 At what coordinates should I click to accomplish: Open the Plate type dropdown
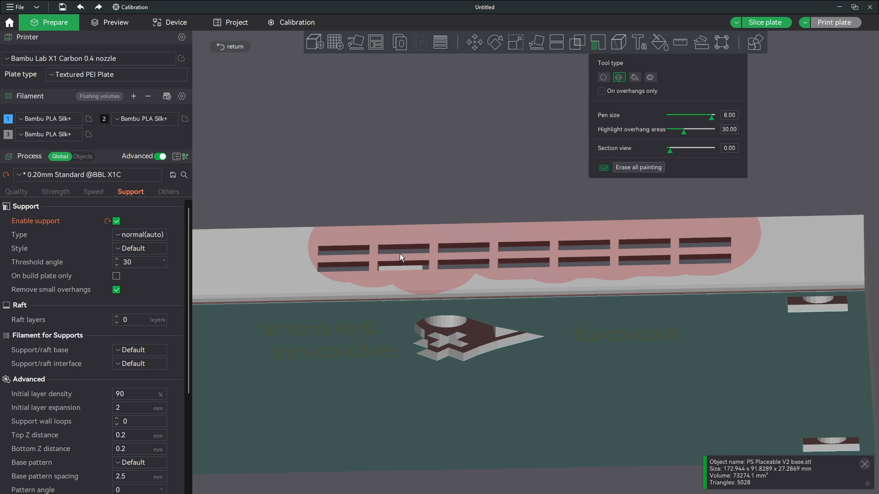[x=117, y=75]
